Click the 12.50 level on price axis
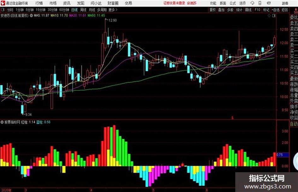This screenshot has width=298, height=192. (x=284, y=29)
